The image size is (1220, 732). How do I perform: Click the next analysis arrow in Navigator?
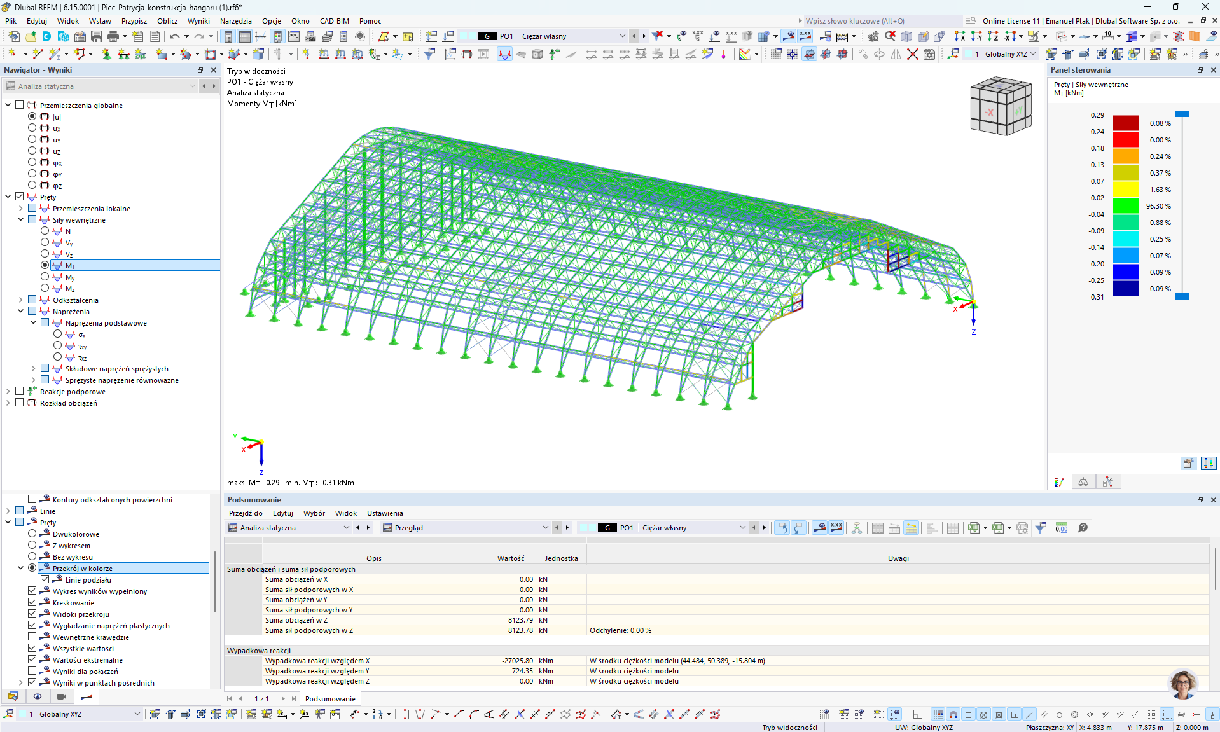click(214, 86)
